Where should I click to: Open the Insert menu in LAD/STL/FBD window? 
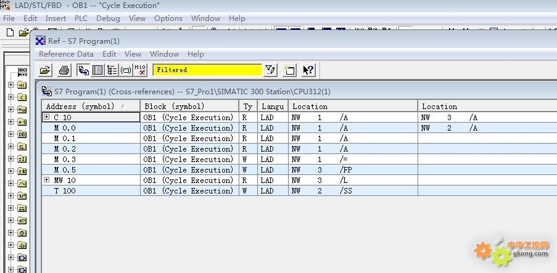[56, 18]
